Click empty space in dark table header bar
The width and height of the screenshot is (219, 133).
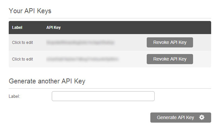click(x=133, y=27)
